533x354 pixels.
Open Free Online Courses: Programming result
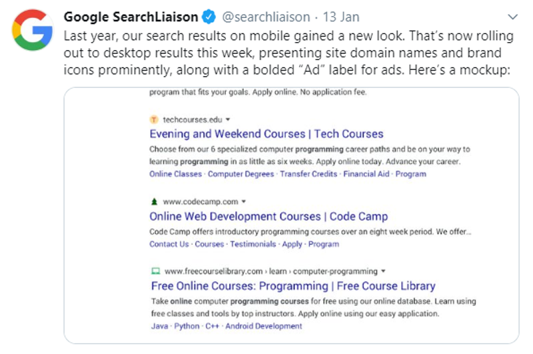coord(293,286)
